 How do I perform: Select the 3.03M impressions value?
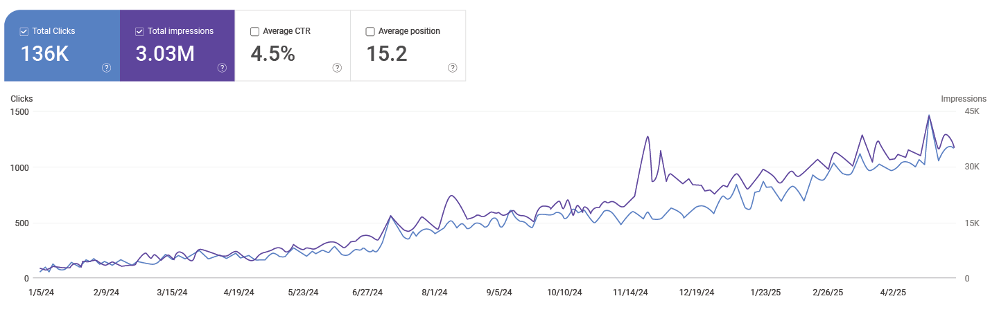[x=165, y=54]
